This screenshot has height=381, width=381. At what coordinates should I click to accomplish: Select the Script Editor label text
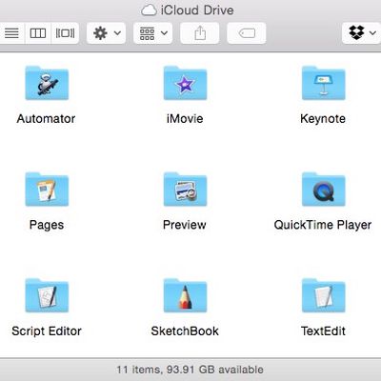tap(47, 331)
